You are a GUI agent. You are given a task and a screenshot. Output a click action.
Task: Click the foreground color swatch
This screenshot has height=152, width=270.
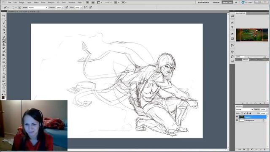tap(3, 98)
